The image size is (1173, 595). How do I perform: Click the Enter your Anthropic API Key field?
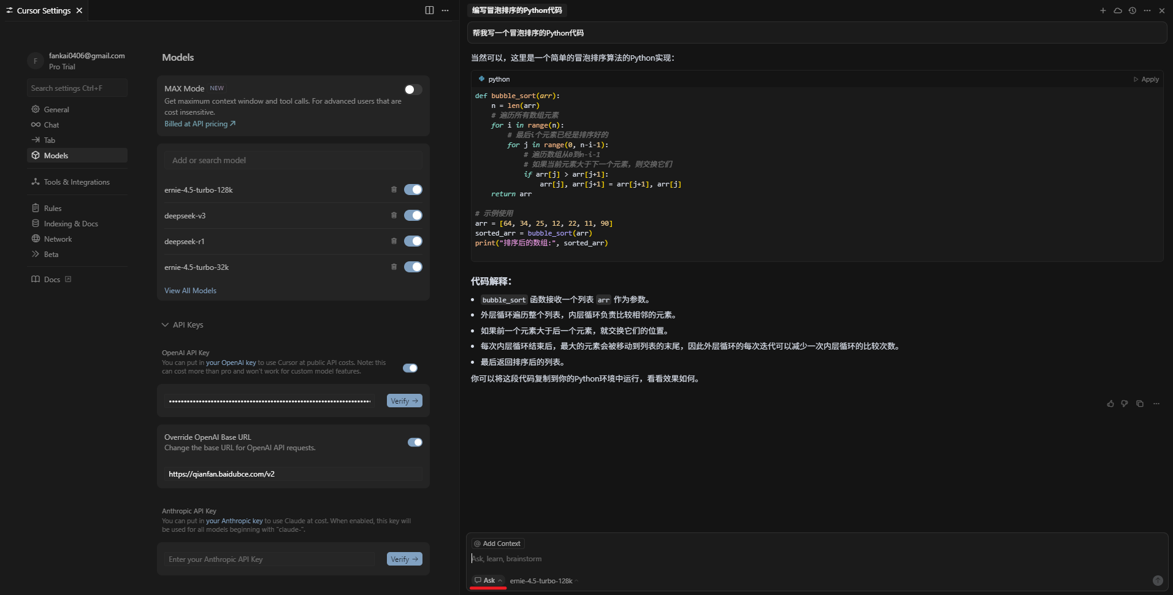[270, 559]
